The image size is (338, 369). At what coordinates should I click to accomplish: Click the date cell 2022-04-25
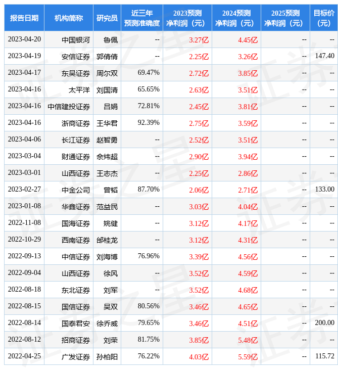coord(24,356)
